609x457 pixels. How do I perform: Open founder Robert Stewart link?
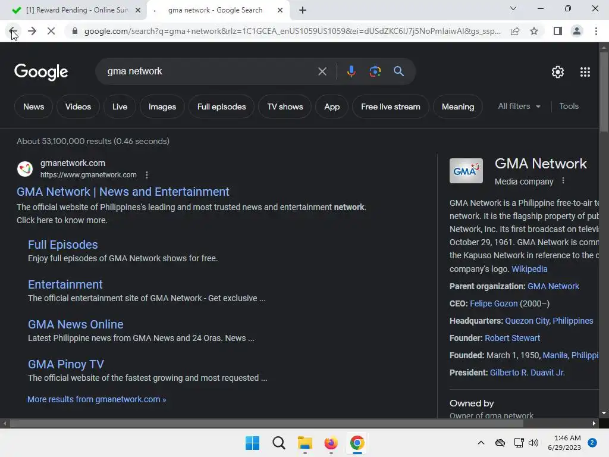click(x=512, y=338)
